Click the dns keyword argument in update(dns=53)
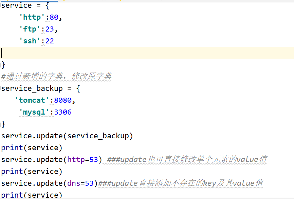Image resolution: width=294 pixels, height=199 pixels. [74, 183]
